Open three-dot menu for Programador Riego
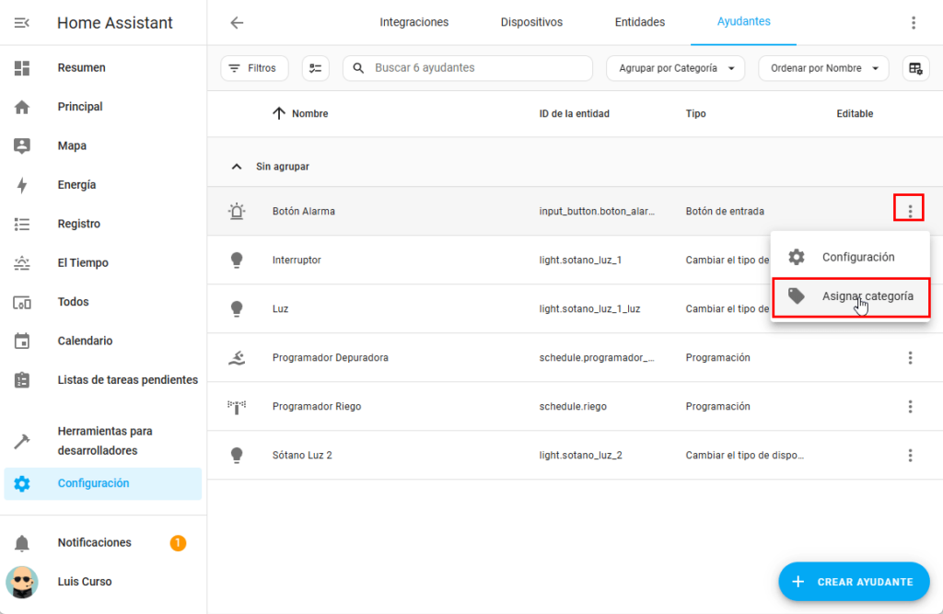Viewport: 943px width, 614px height. coord(910,407)
